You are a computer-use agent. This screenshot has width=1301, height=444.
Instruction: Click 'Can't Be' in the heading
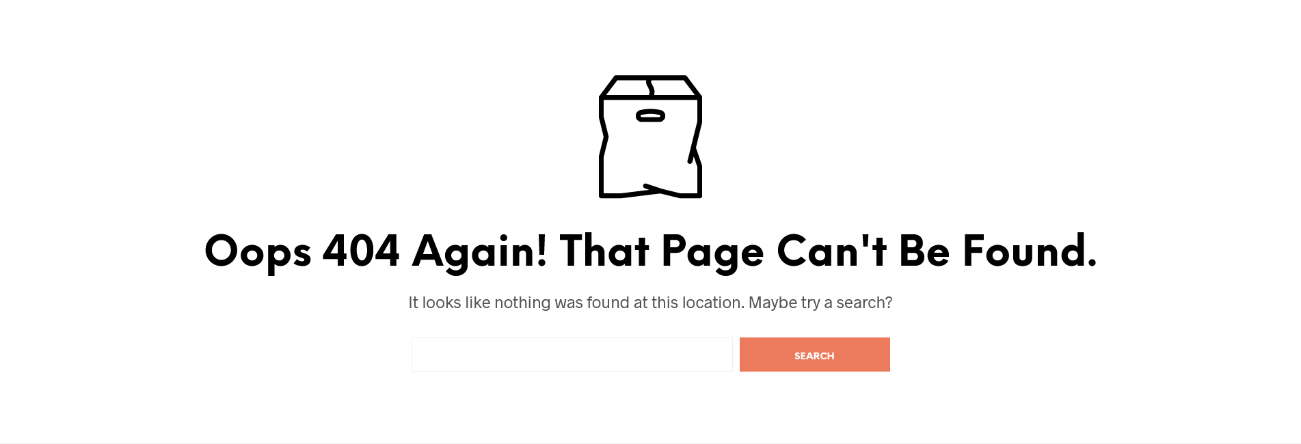coord(863,252)
